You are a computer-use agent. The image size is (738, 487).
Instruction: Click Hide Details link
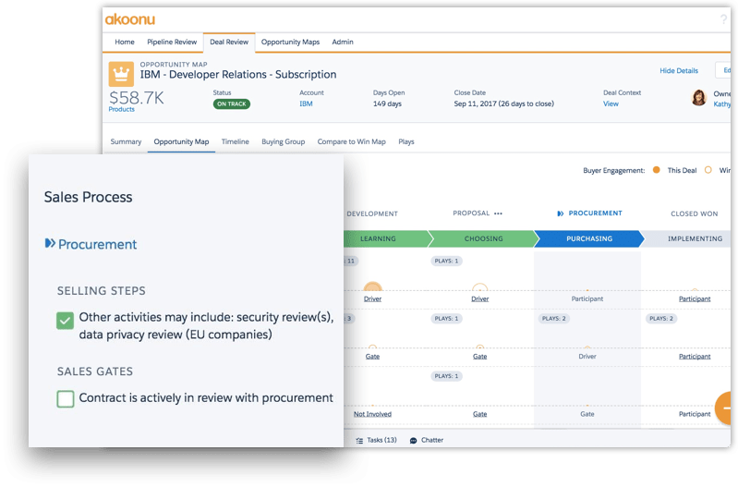point(679,70)
